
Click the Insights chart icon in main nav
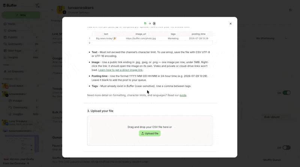[x=5, y=57]
